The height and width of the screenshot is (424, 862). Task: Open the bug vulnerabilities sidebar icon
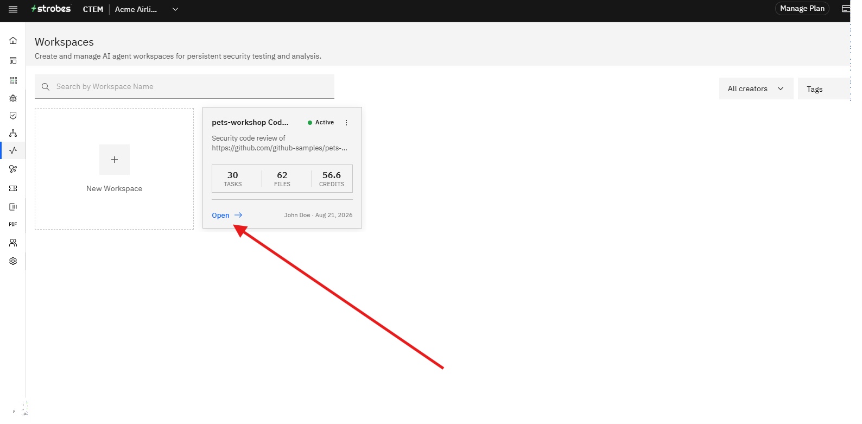point(13,98)
